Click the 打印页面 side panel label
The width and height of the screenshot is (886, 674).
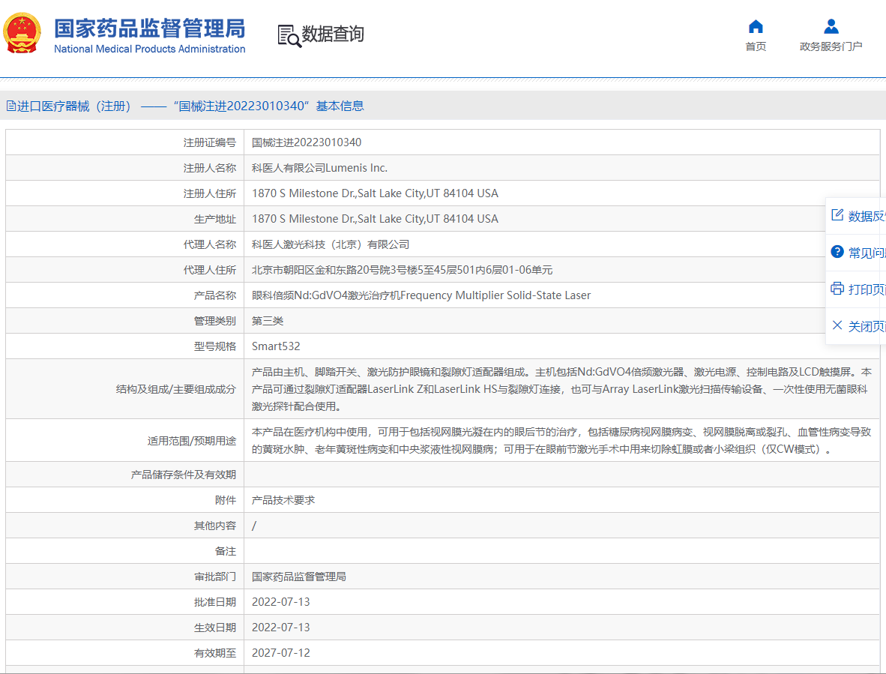[867, 289]
